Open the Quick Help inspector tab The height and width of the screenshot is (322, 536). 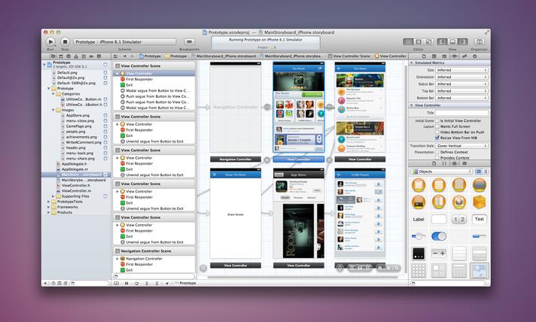coord(434,56)
